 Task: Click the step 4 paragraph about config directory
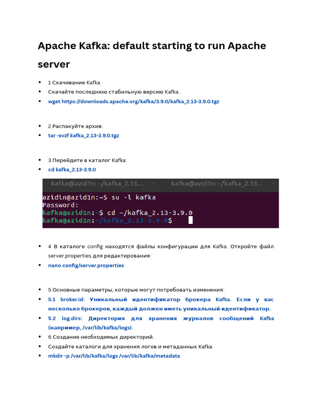coord(161,251)
